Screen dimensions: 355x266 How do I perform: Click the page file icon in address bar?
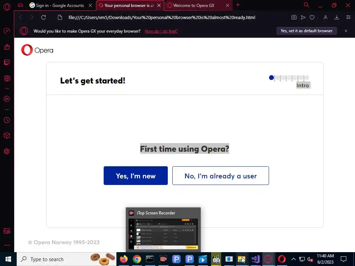60,17
